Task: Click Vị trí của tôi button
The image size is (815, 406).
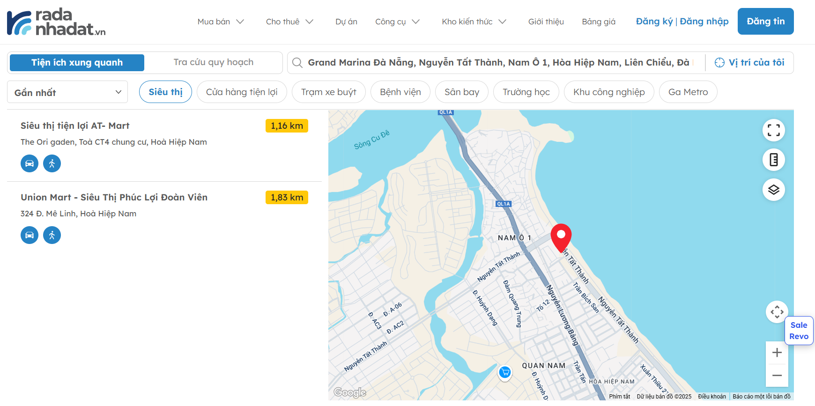Action: click(749, 63)
